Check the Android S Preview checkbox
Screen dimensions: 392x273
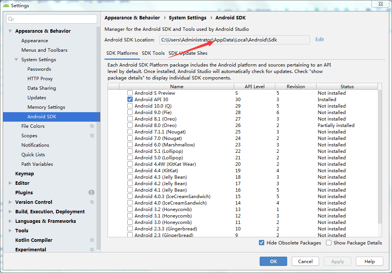pos(130,93)
